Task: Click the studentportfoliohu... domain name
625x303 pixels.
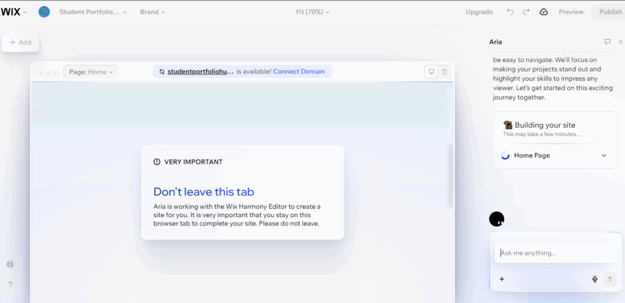Action: click(200, 72)
